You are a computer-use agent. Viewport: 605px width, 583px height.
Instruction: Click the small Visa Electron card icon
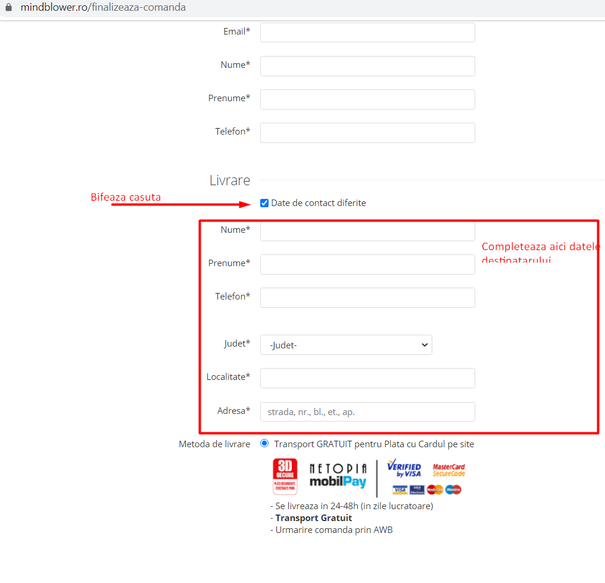click(x=417, y=490)
